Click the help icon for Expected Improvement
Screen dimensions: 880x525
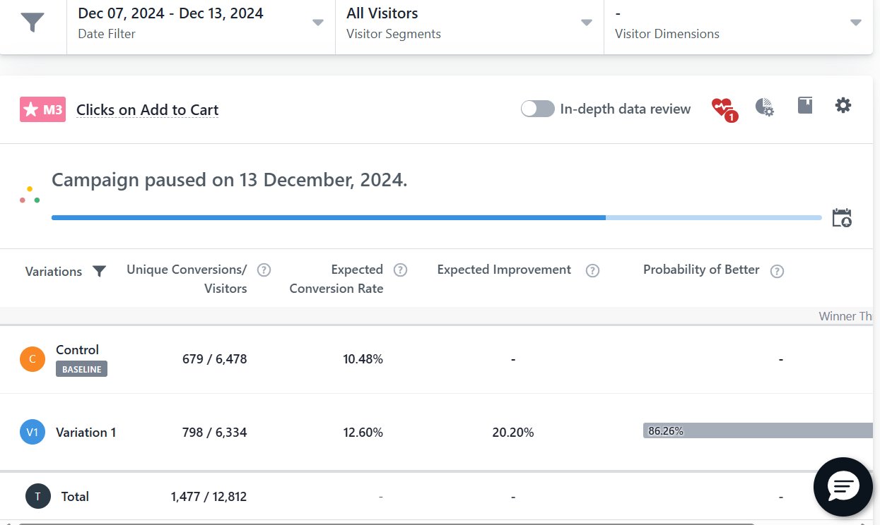pos(592,270)
